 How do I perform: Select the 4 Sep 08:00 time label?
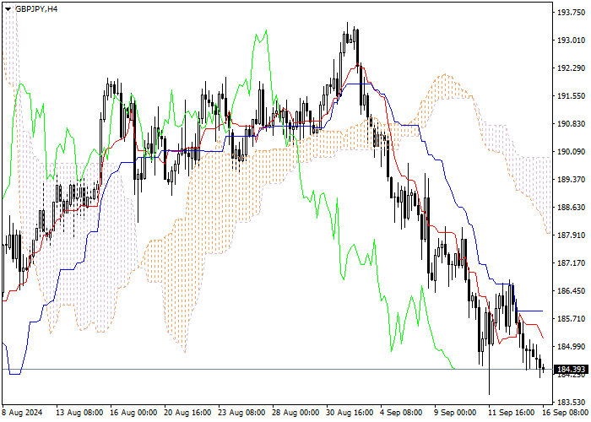coord(401,413)
